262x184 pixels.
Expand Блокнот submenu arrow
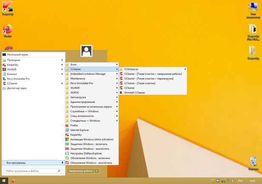(62, 74)
